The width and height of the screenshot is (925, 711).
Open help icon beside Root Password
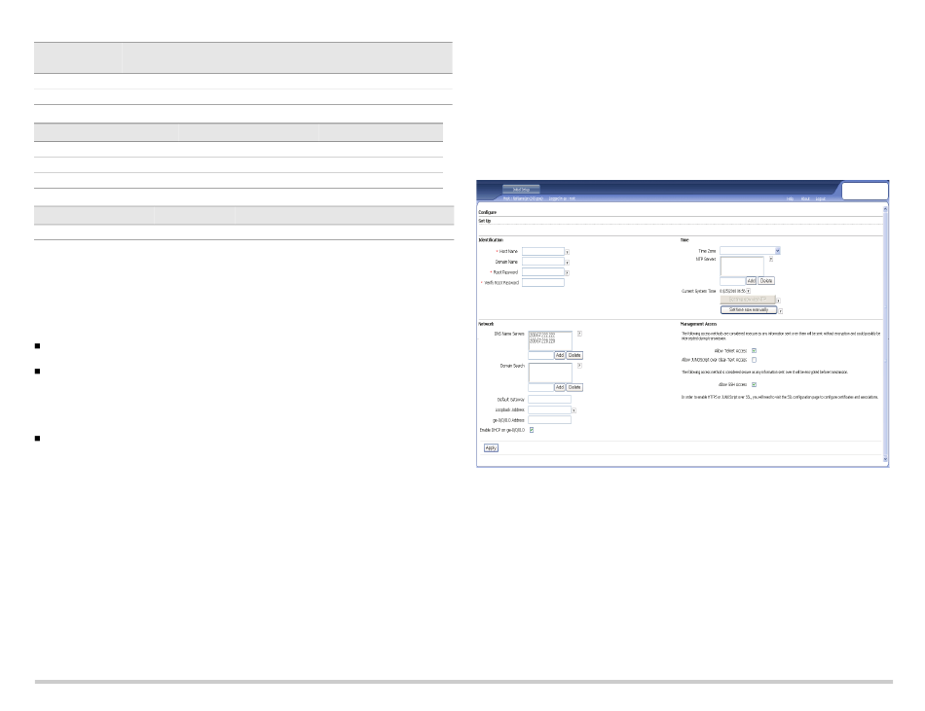pyautogui.click(x=568, y=272)
